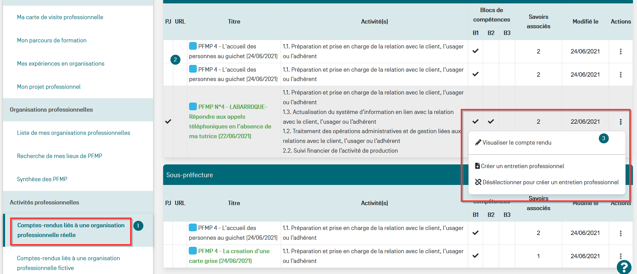Viewport: 637px width, 274px height.
Task: Open actions kebab for LABARROQUE row dated 22/06/2021
Action: tap(620, 122)
